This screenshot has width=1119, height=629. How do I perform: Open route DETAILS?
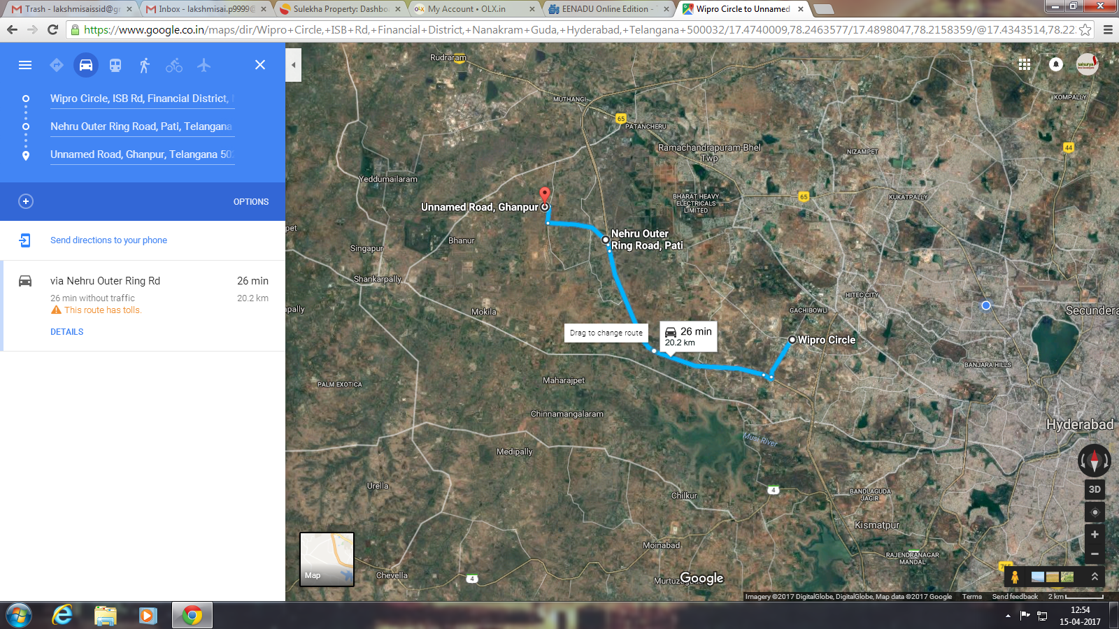click(x=67, y=332)
